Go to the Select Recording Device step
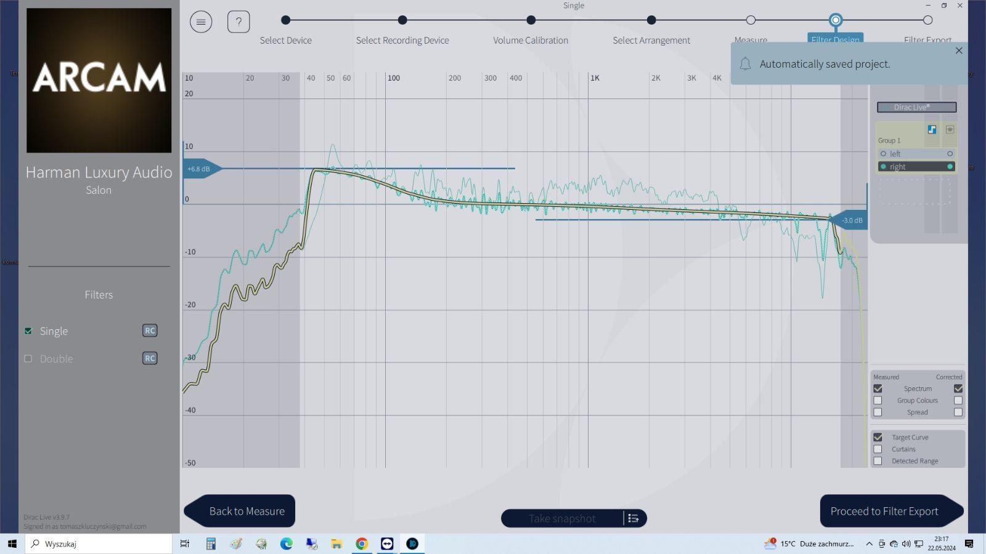Screen dimensions: 986x554 pos(402,20)
